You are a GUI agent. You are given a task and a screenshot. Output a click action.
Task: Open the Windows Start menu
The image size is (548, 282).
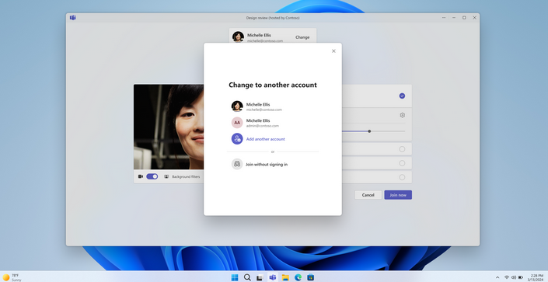coord(235,277)
